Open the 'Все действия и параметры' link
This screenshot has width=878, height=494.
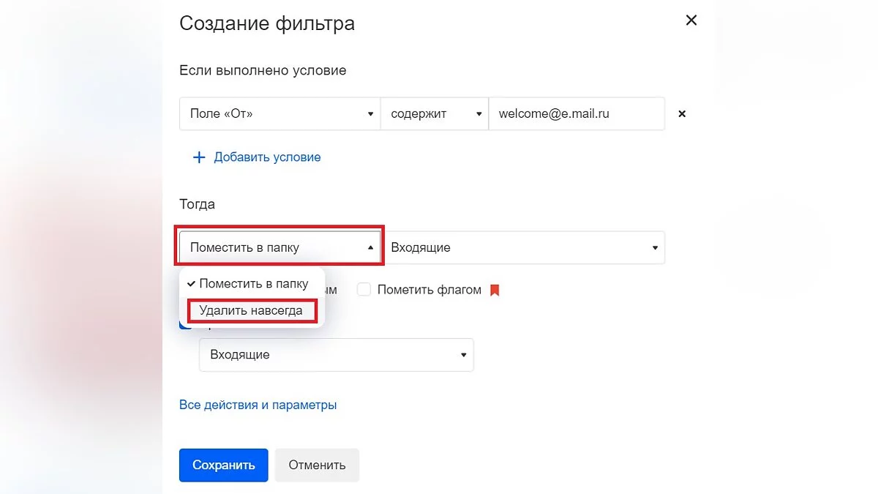[x=258, y=405]
